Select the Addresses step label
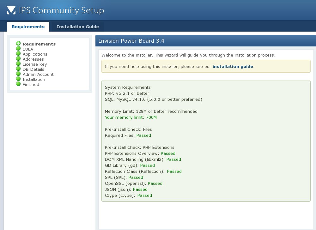This screenshot has width=316, height=230. pyautogui.click(x=33, y=59)
